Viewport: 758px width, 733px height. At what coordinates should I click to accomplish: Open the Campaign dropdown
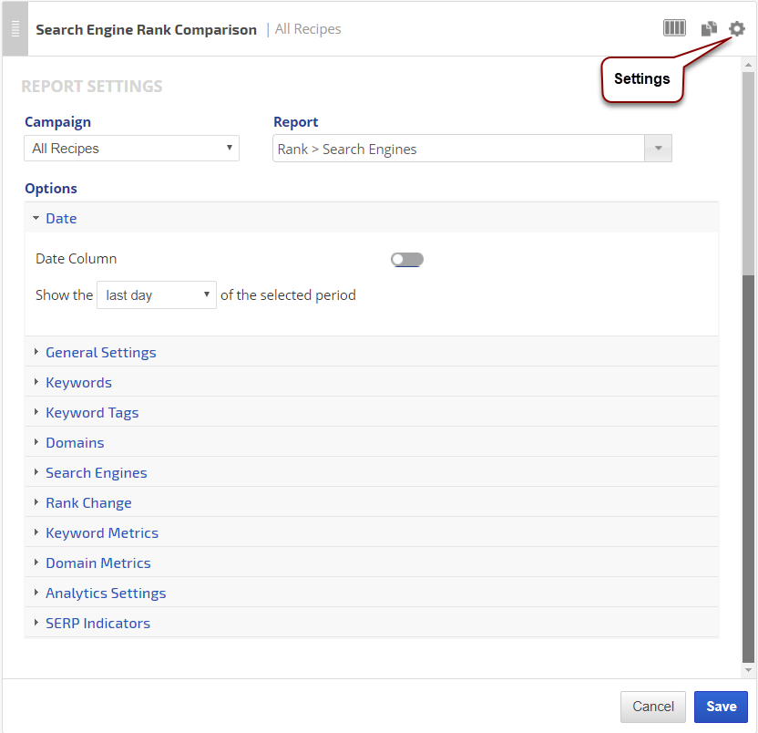tap(131, 149)
